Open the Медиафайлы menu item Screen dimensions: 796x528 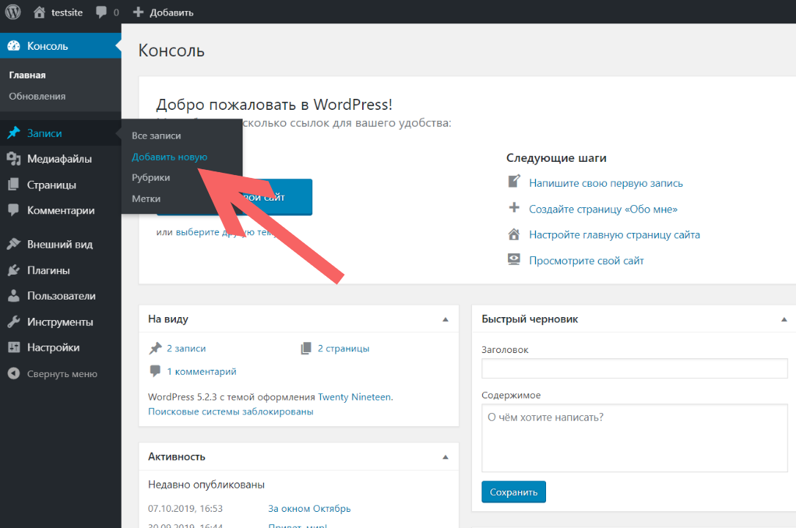click(60, 159)
